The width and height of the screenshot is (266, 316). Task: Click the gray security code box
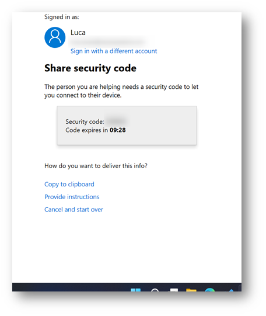tap(127, 126)
